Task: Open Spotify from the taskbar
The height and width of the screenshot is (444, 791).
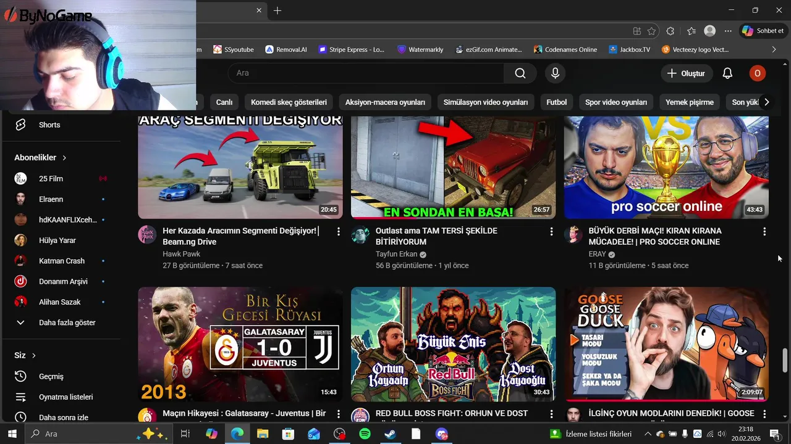Action: 365,434
